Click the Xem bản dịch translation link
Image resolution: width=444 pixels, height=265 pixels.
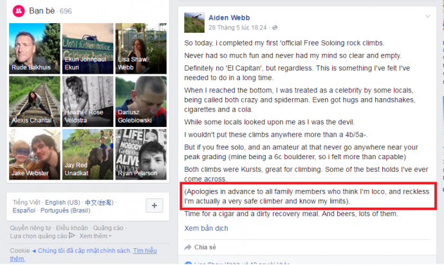point(206,228)
